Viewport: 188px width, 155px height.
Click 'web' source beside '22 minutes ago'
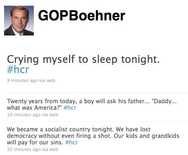click(x=53, y=149)
